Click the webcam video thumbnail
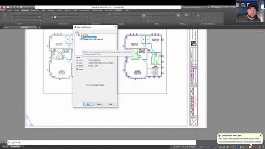265x149 pixels. 250,11
